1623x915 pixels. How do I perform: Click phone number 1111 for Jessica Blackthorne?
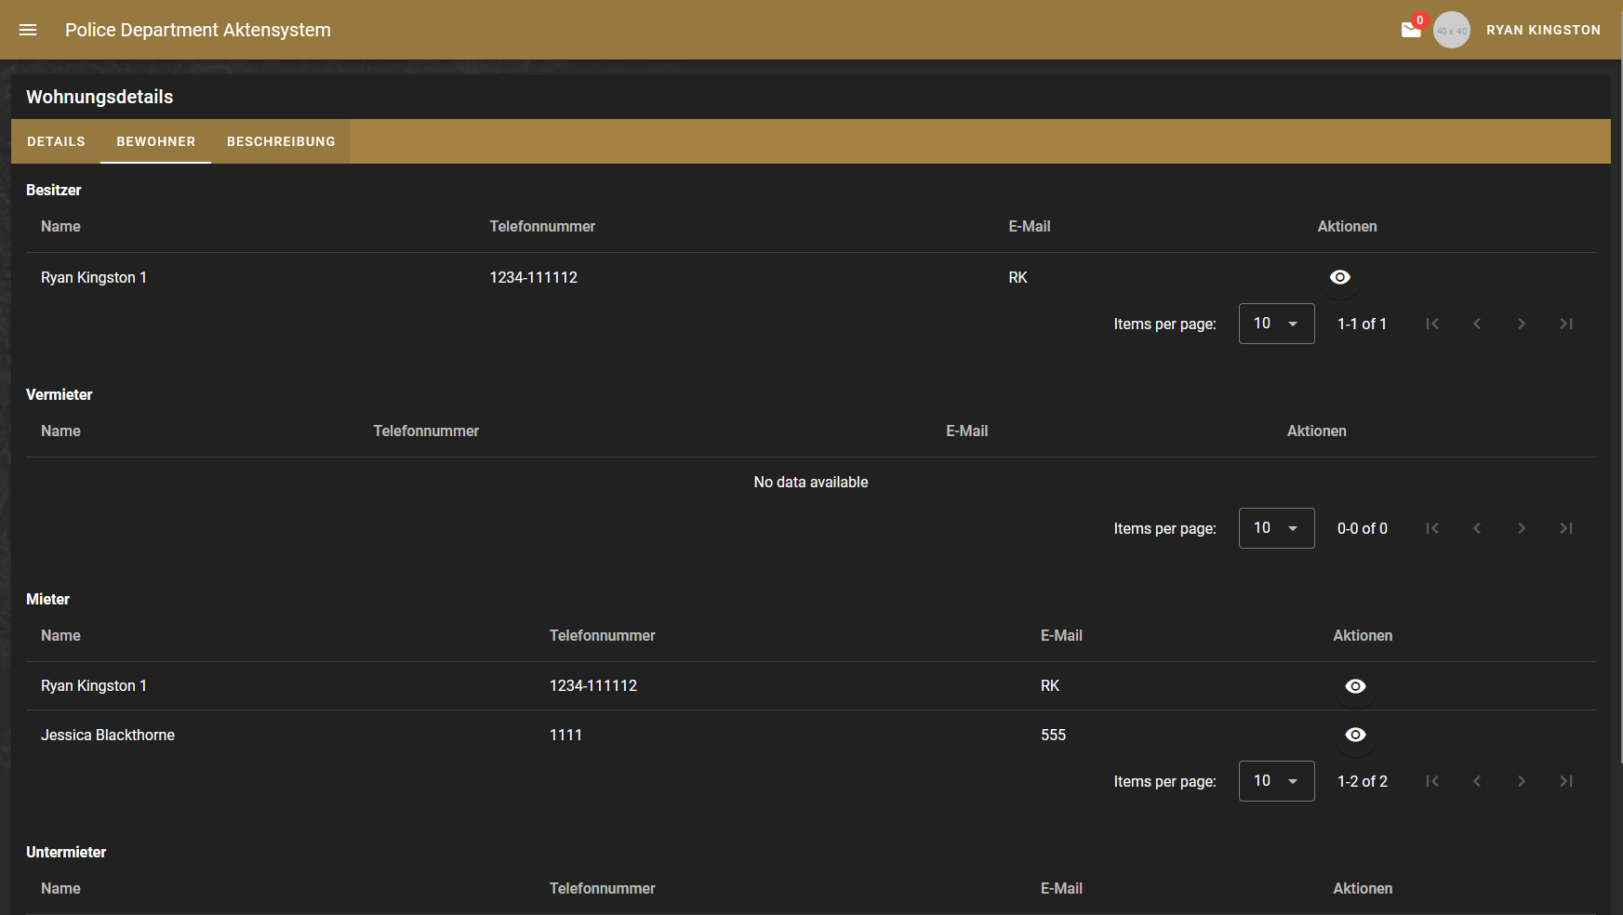pos(565,735)
